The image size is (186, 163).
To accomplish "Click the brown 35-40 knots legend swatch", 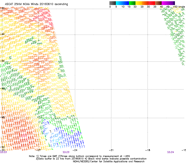I will 158,3.
